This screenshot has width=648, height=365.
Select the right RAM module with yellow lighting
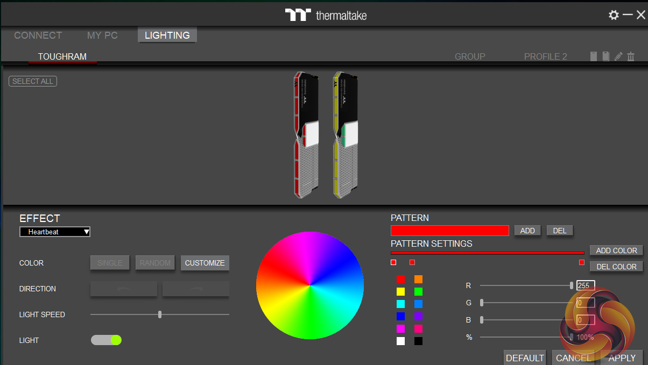(x=346, y=135)
